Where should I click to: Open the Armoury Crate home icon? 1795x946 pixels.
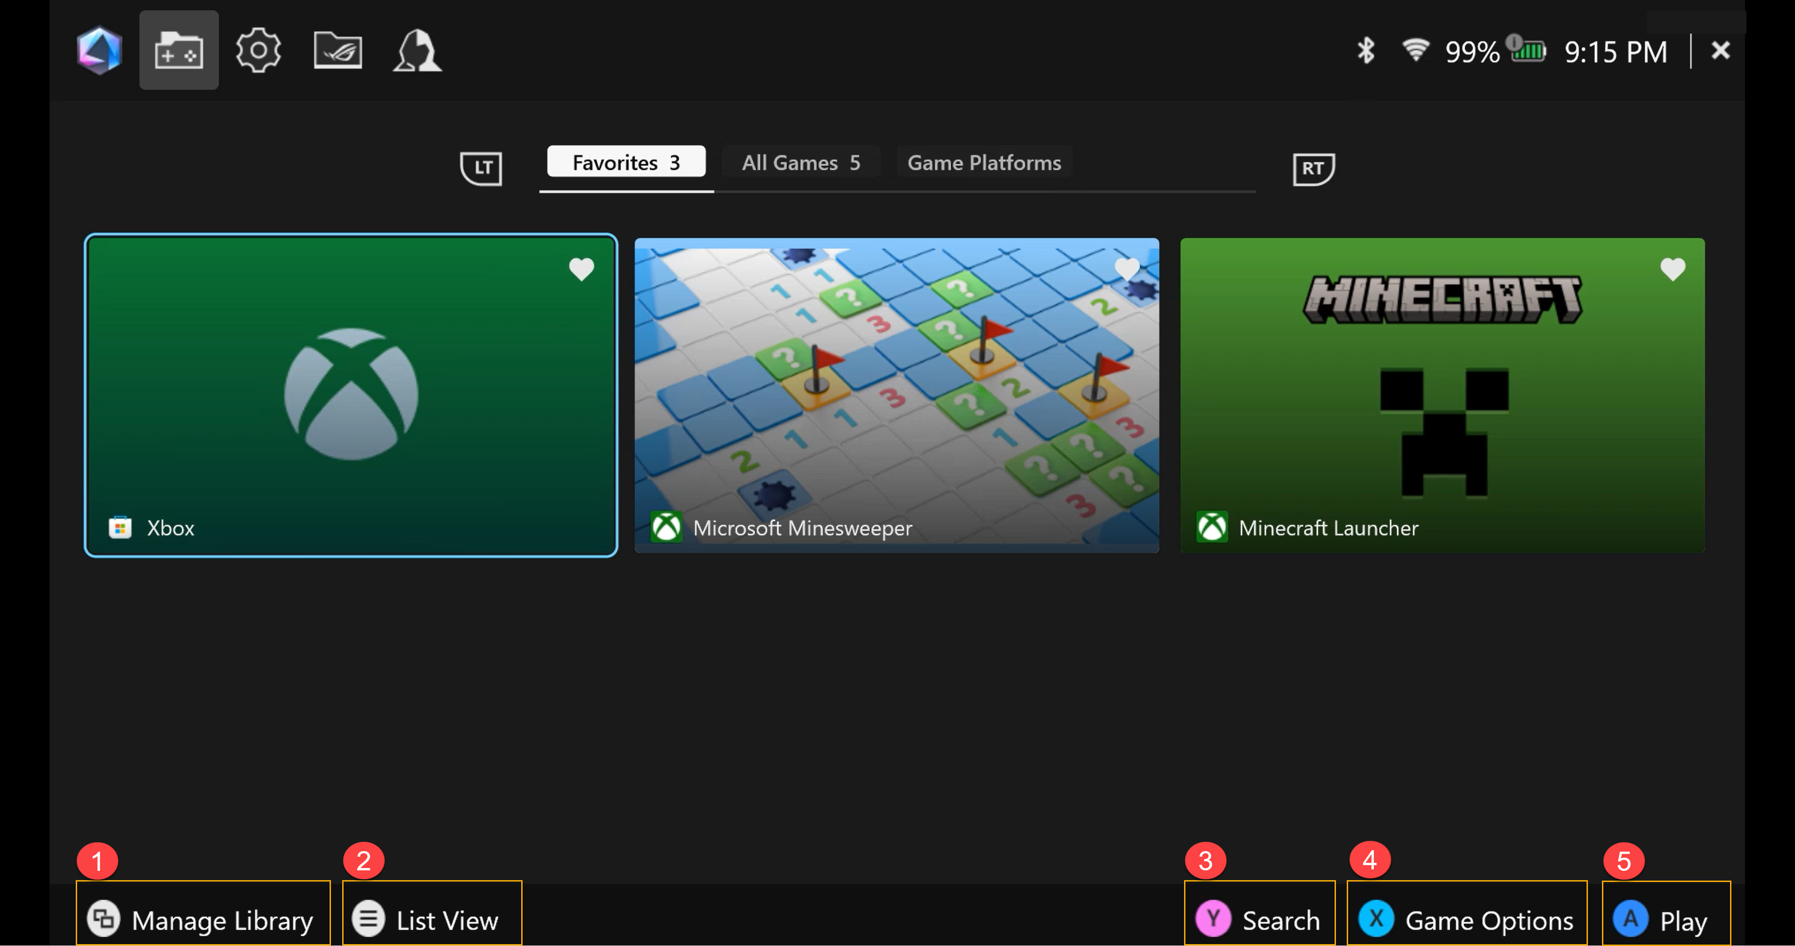click(x=99, y=50)
